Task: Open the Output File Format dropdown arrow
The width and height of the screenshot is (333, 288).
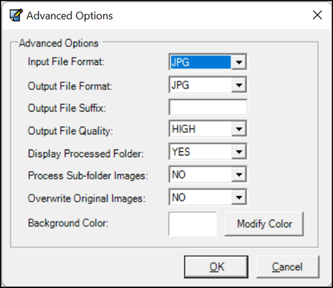Action: click(239, 85)
